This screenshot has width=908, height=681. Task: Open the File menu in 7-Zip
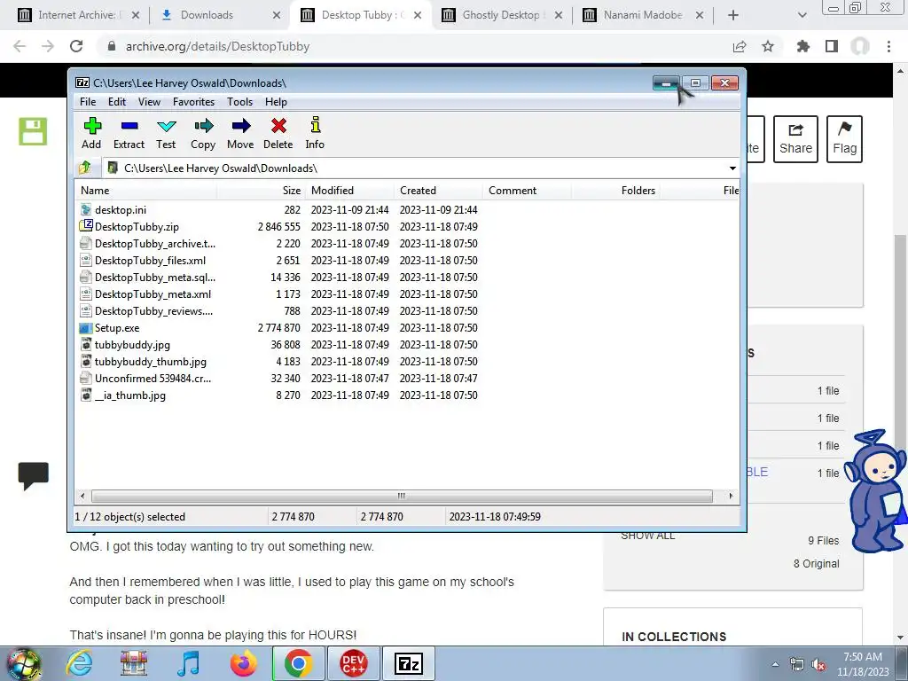point(88,102)
